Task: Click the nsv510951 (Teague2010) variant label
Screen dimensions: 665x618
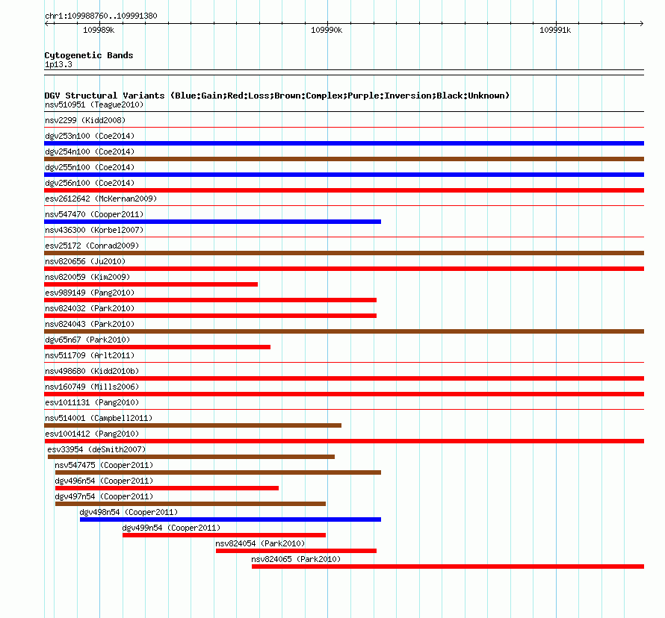Action: point(94,104)
